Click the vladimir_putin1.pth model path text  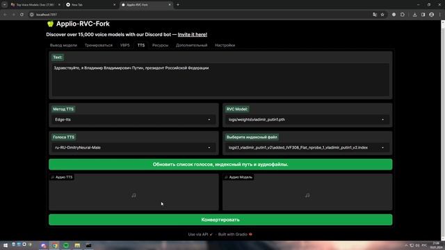pos(257,119)
